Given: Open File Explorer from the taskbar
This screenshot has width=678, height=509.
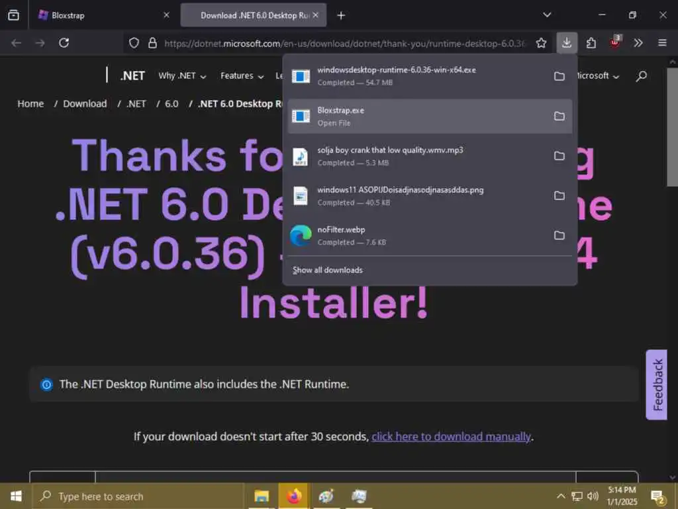Looking at the screenshot, I should pos(262,496).
